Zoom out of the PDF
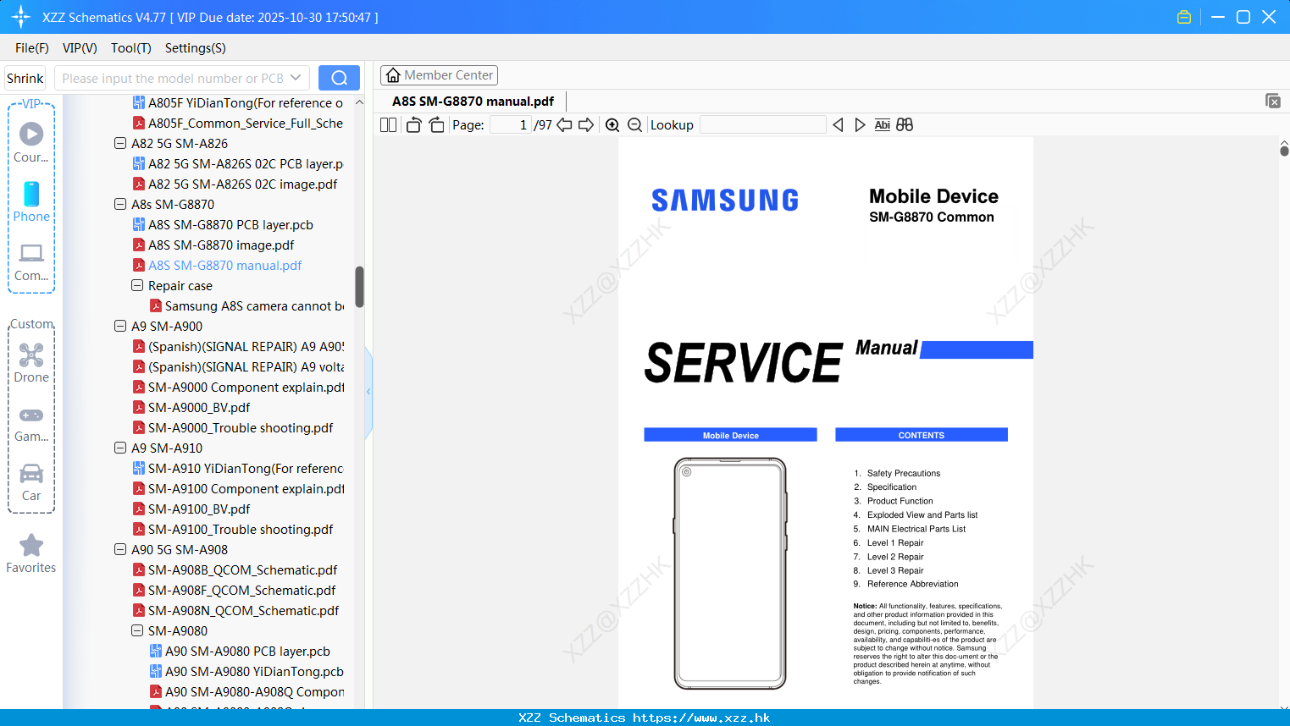This screenshot has height=726, width=1290. pyautogui.click(x=634, y=125)
